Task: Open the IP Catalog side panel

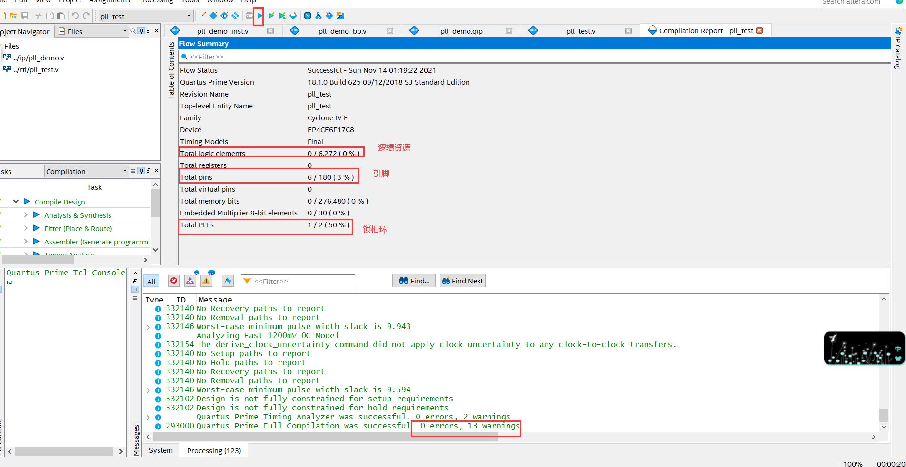Action: point(898,49)
